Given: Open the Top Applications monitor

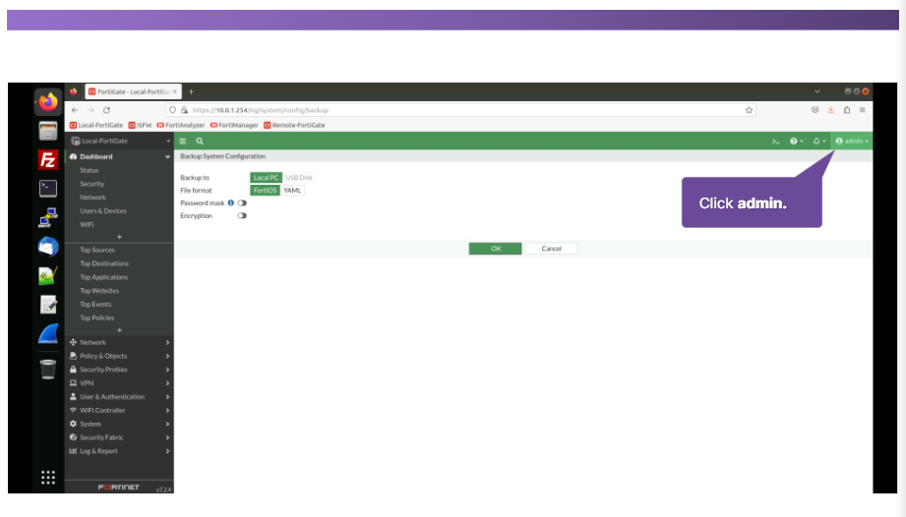Looking at the screenshot, I should coord(103,277).
